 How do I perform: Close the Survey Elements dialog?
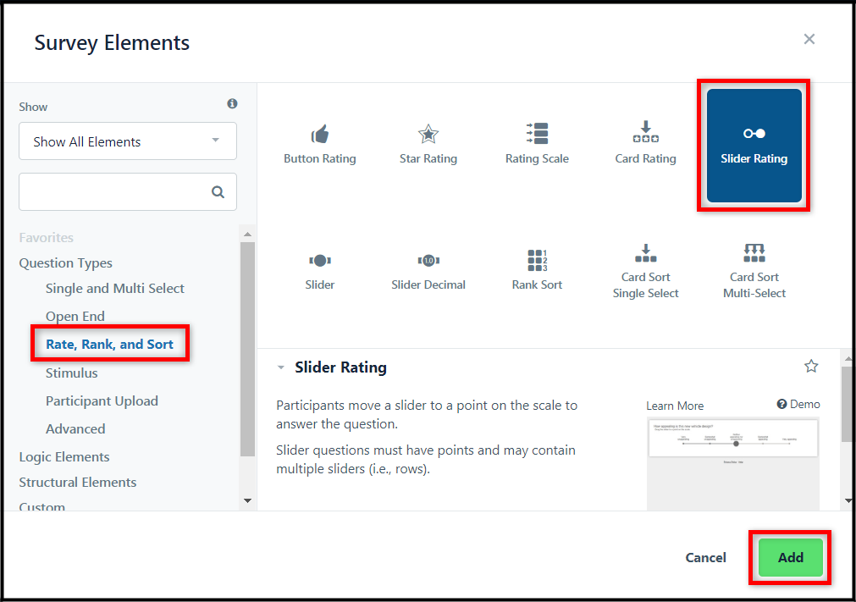point(809,39)
